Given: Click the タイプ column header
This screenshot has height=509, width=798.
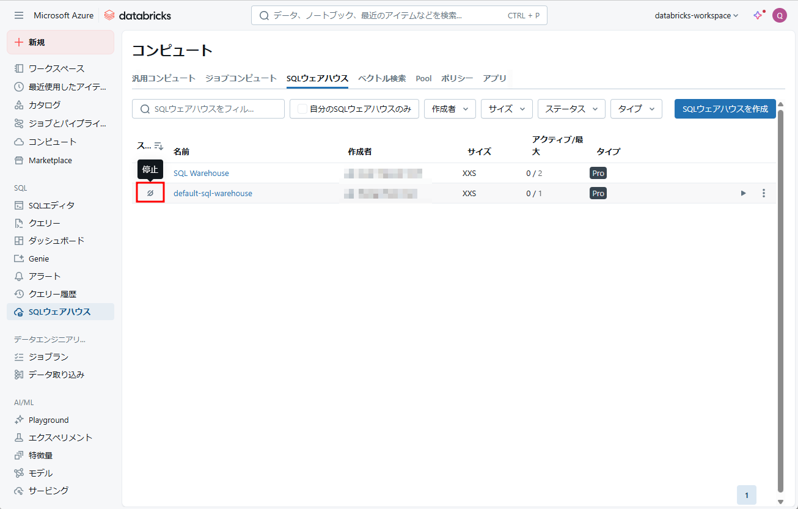Looking at the screenshot, I should pyautogui.click(x=609, y=152).
